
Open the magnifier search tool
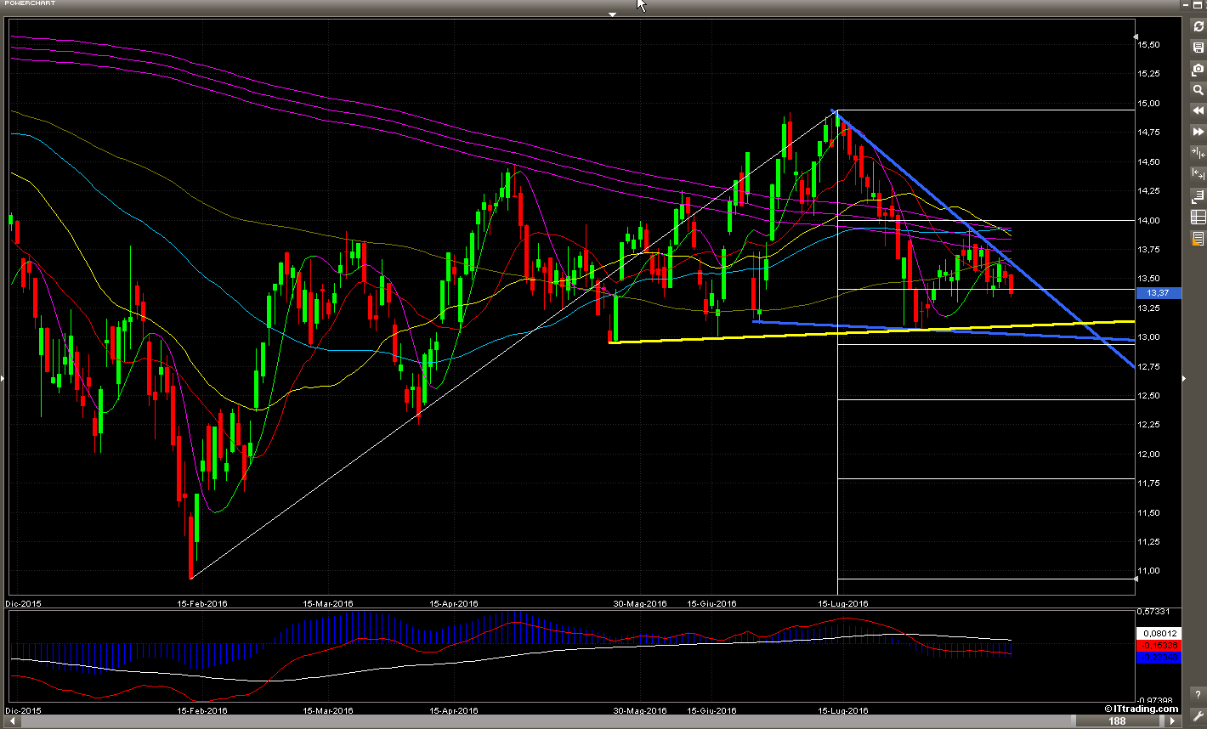point(1198,90)
